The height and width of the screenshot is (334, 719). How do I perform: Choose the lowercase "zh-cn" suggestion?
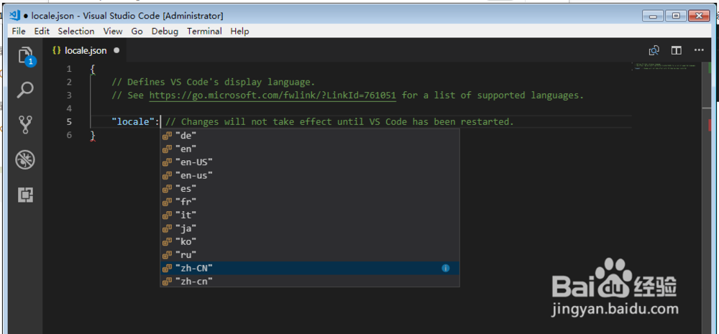pos(309,282)
